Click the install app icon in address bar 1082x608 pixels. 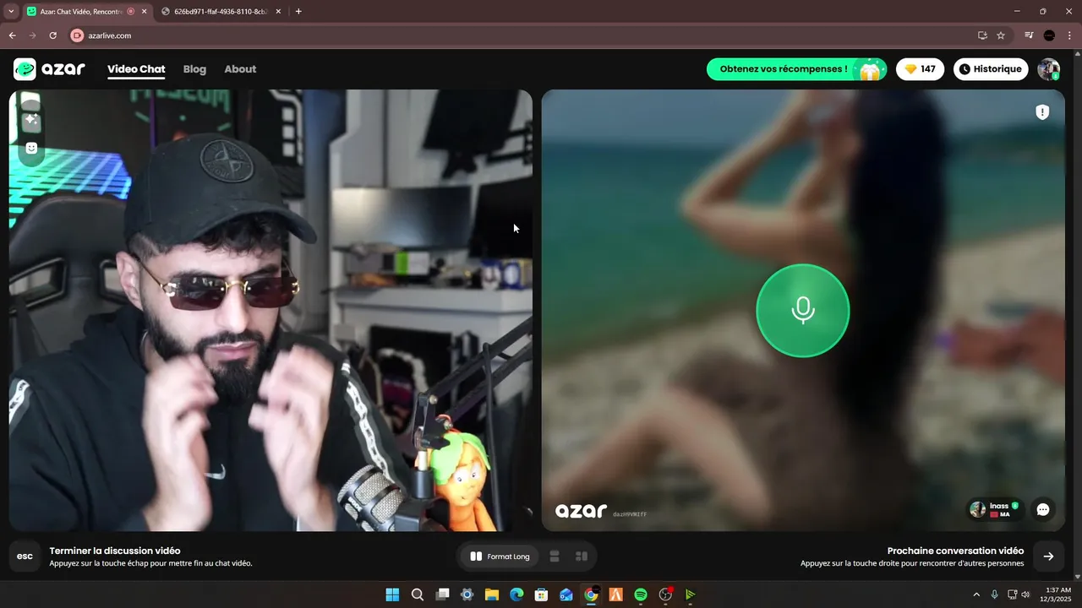(x=982, y=35)
